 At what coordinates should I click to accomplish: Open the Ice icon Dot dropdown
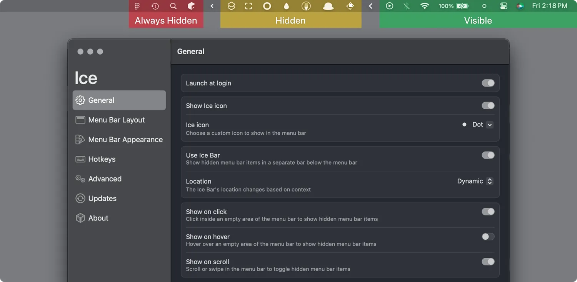pos(478,125)
